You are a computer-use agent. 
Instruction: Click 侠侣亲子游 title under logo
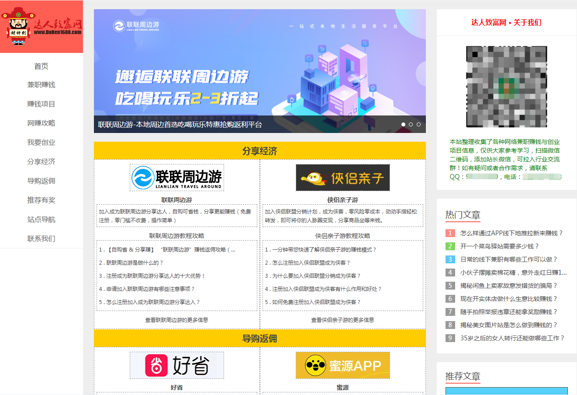pyautogui.click(x=343, y=200)
